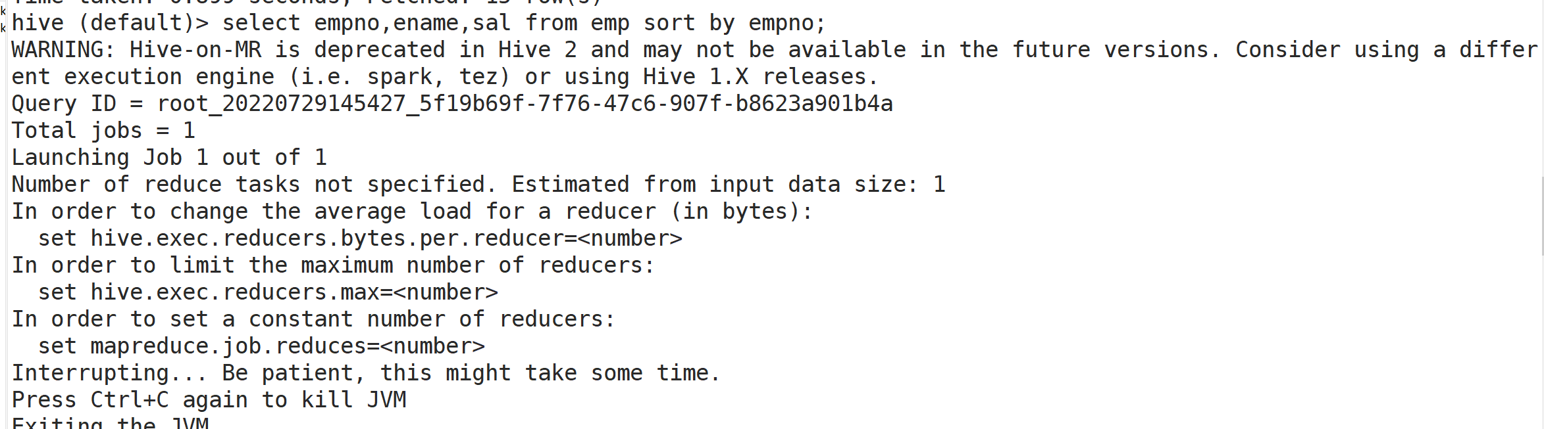The width and height of the screenshot is (1544, 429).
Task: Click the word "deprecated" in the warning
Action: 379,50
